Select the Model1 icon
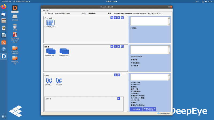The width and height of the screenshot is (214, 120). 59,81
